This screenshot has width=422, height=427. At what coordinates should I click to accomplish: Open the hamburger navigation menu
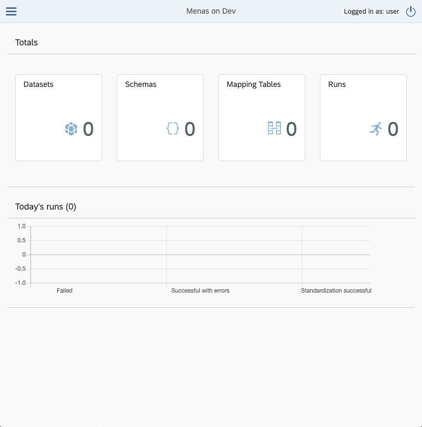[11, 11]
